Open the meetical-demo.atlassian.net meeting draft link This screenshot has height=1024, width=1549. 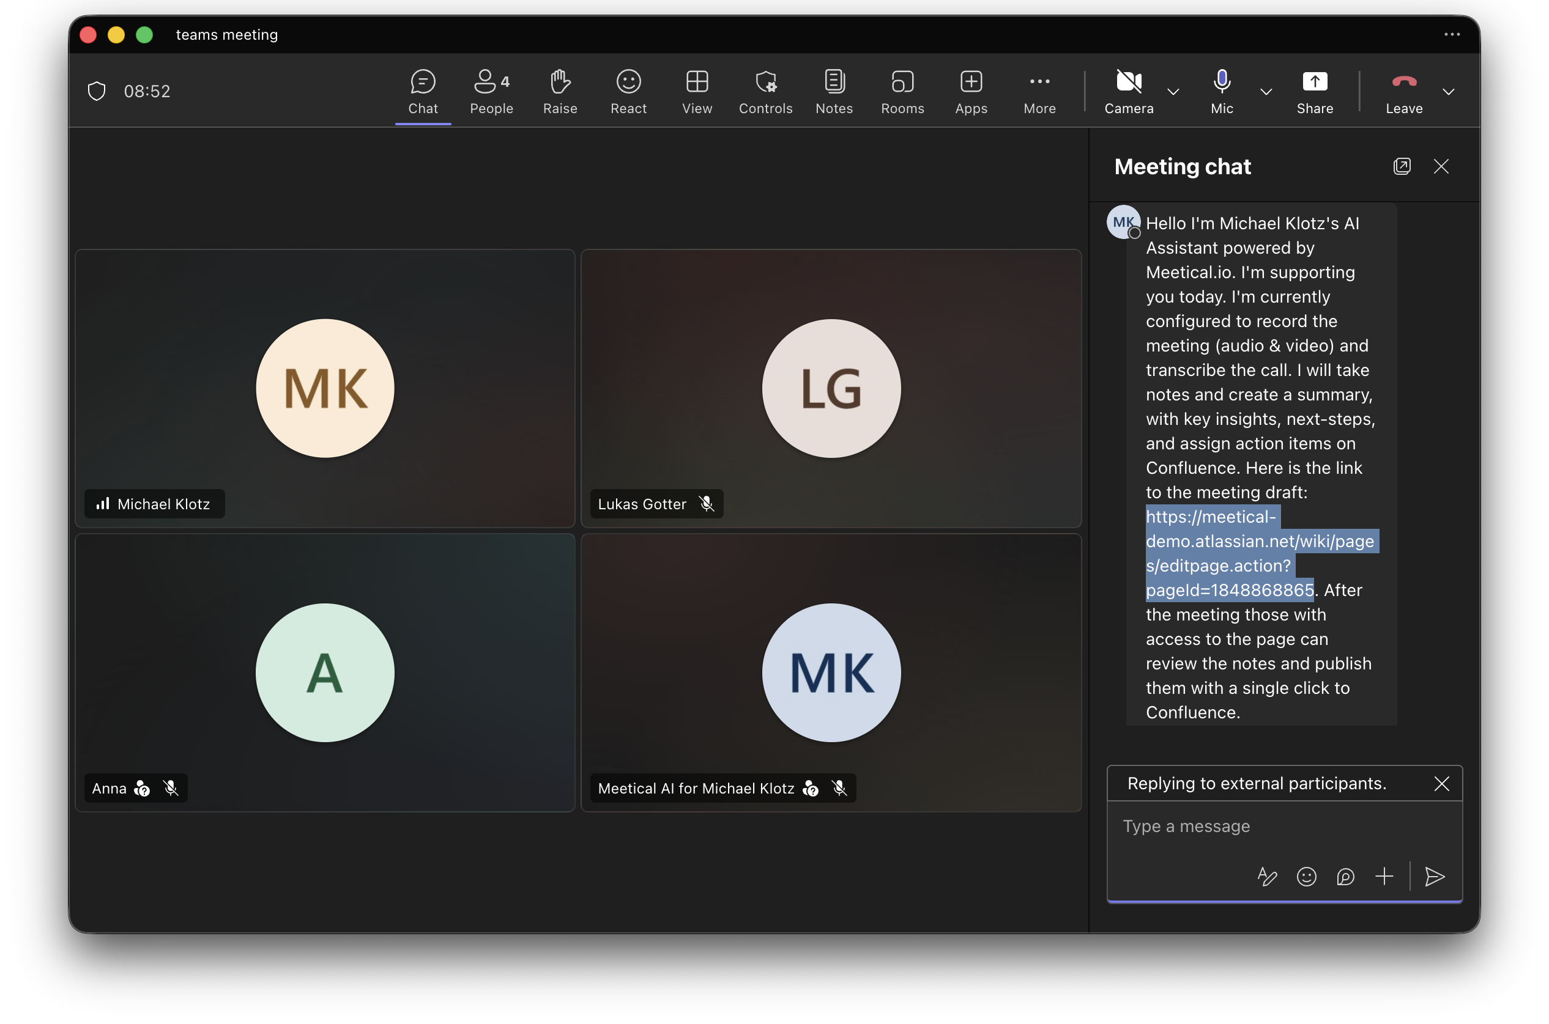click(x=1261, y=553)
